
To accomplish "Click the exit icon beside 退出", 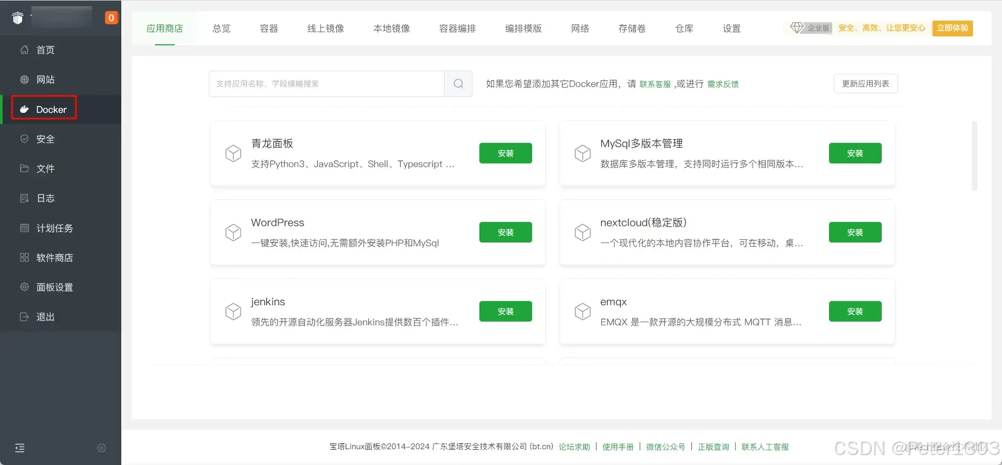I will point(24,317).
